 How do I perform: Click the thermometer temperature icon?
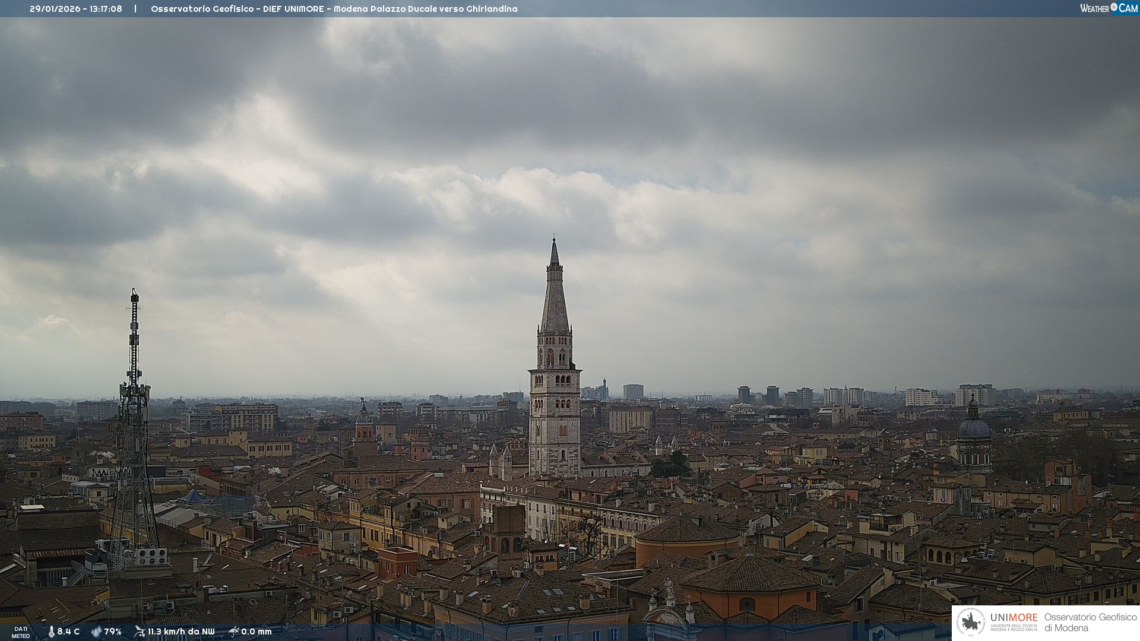click(x=52, y=632)
